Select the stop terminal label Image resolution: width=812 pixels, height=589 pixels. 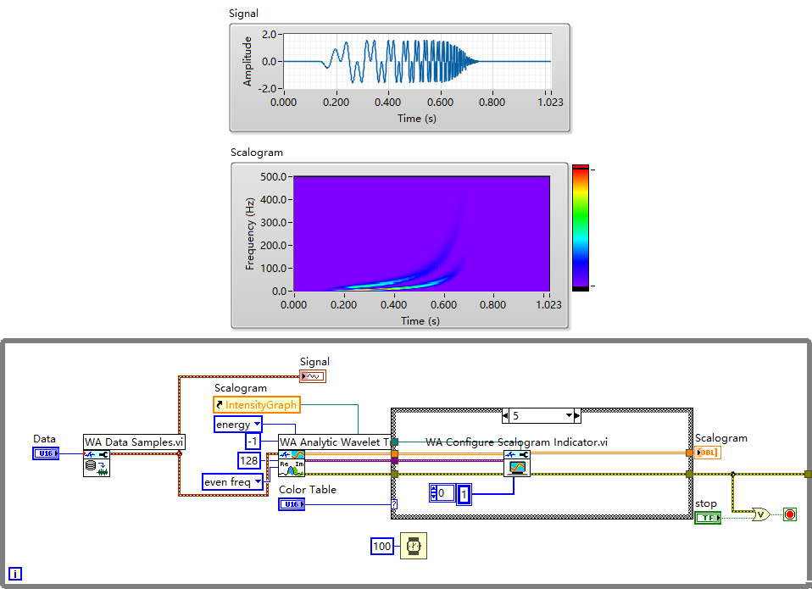[x=706, y=503]
